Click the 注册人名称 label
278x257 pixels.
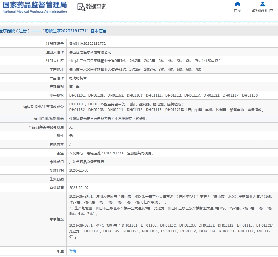55,52
